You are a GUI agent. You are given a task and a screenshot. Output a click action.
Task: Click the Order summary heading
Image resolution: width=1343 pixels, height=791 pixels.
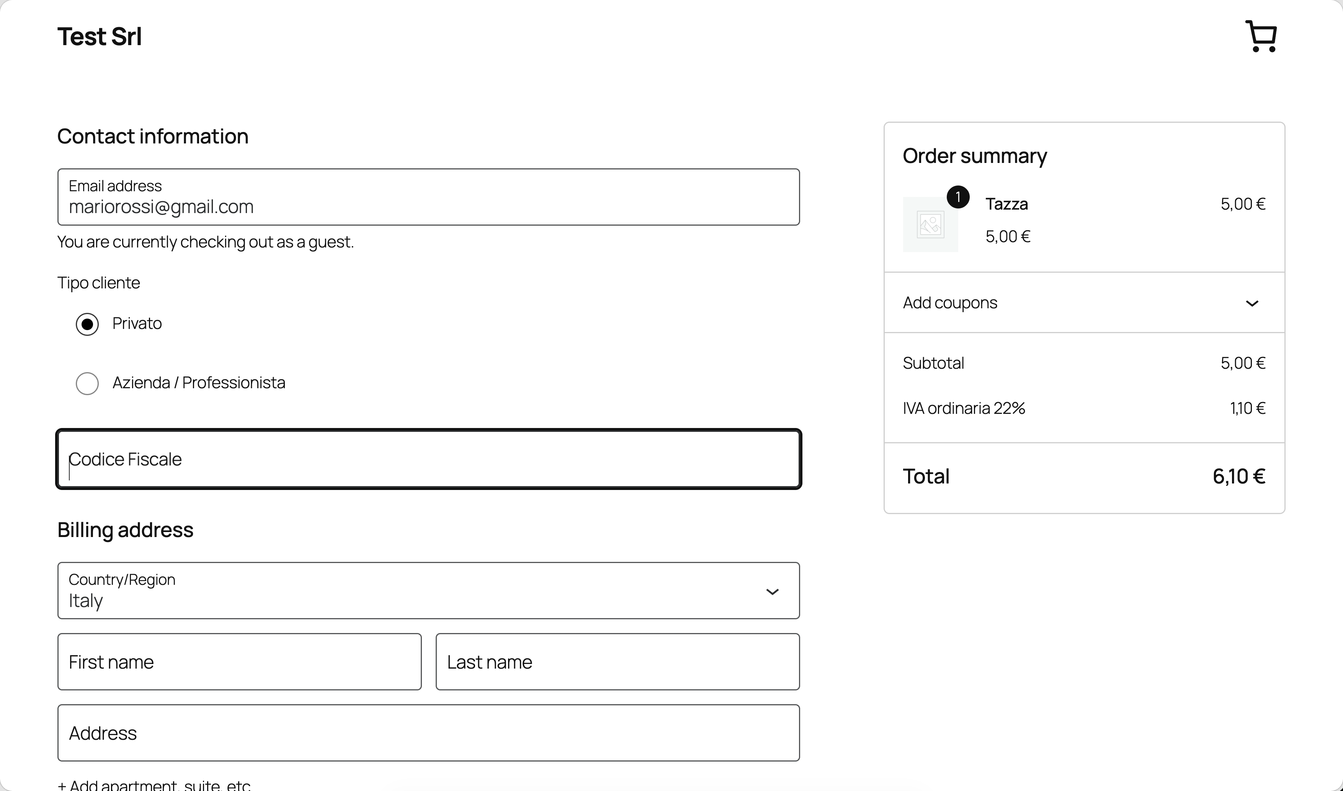click(974, 156)
